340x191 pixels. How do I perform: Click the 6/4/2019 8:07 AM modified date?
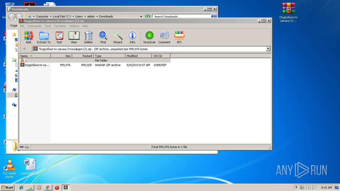click(138, 65)
